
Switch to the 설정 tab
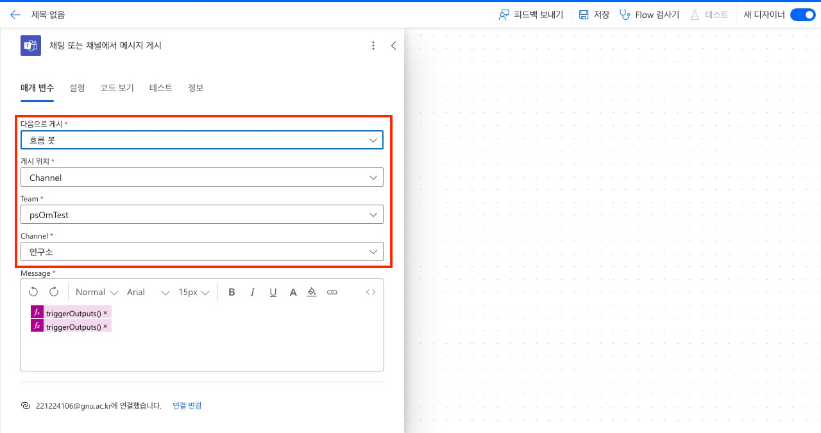tap(77, 88)
